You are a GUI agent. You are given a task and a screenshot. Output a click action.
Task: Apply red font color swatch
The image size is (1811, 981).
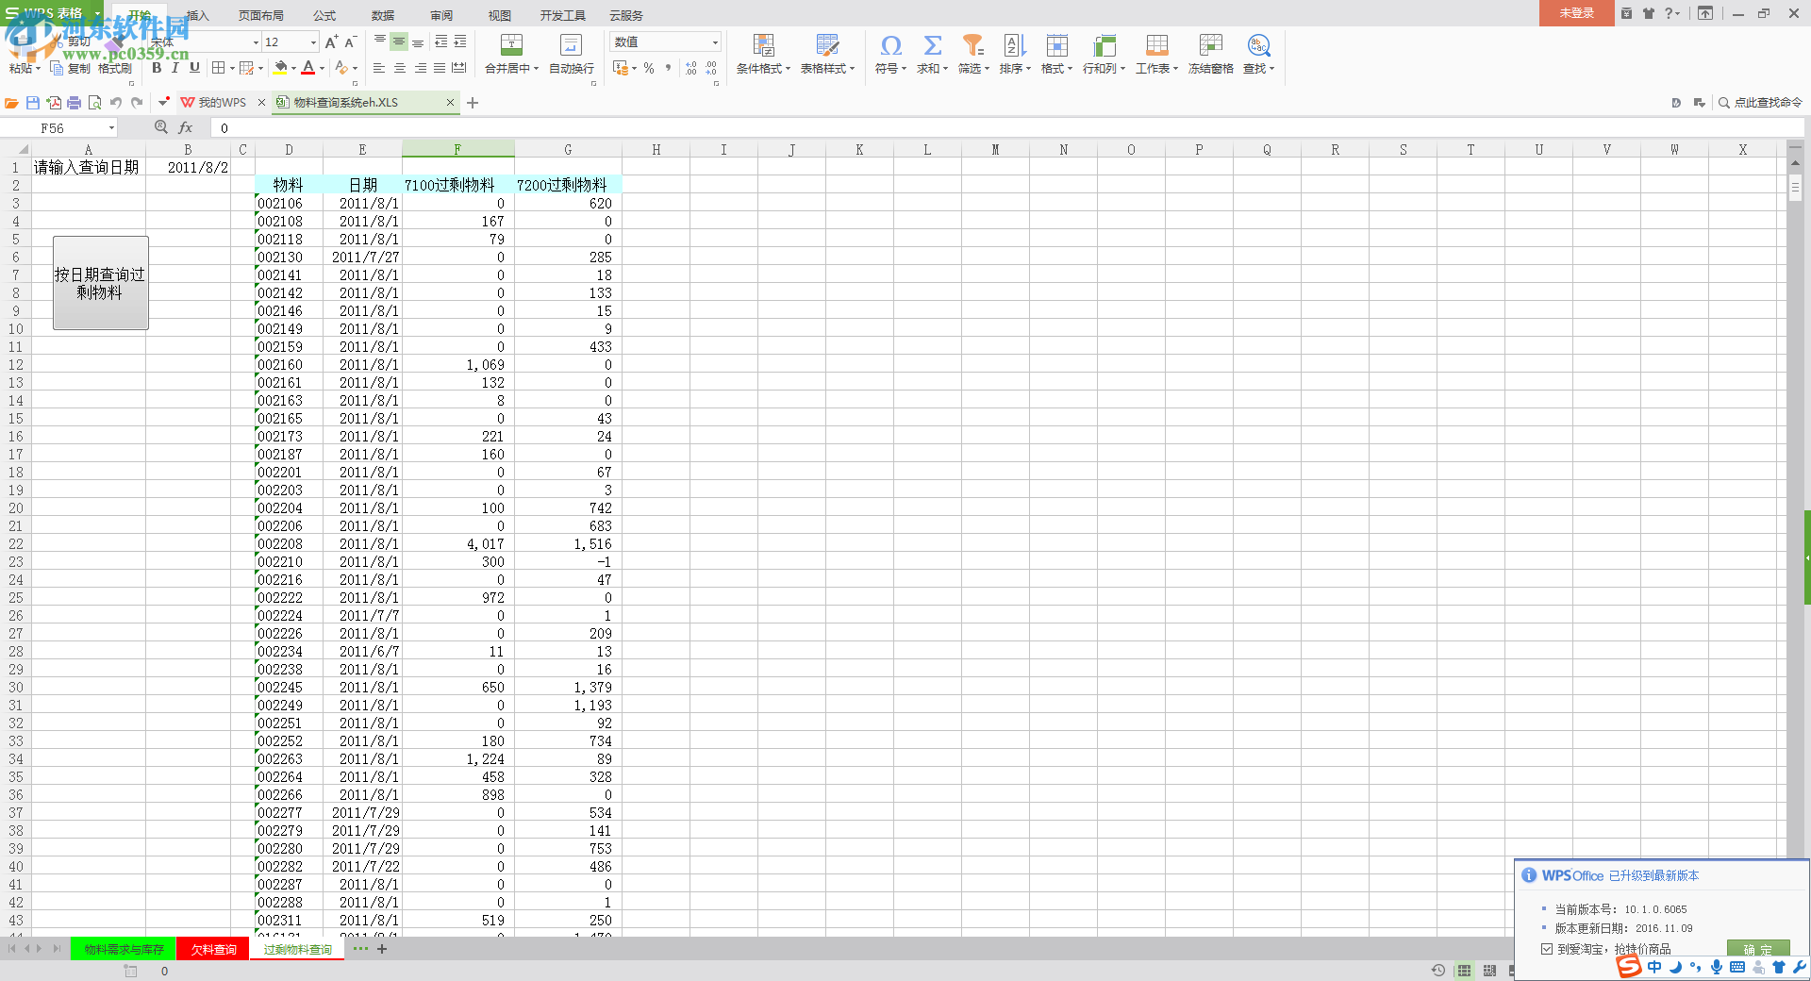(x=308, y=68)
